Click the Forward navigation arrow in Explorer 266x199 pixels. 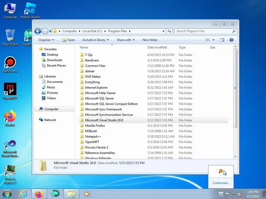pos(45,31)
